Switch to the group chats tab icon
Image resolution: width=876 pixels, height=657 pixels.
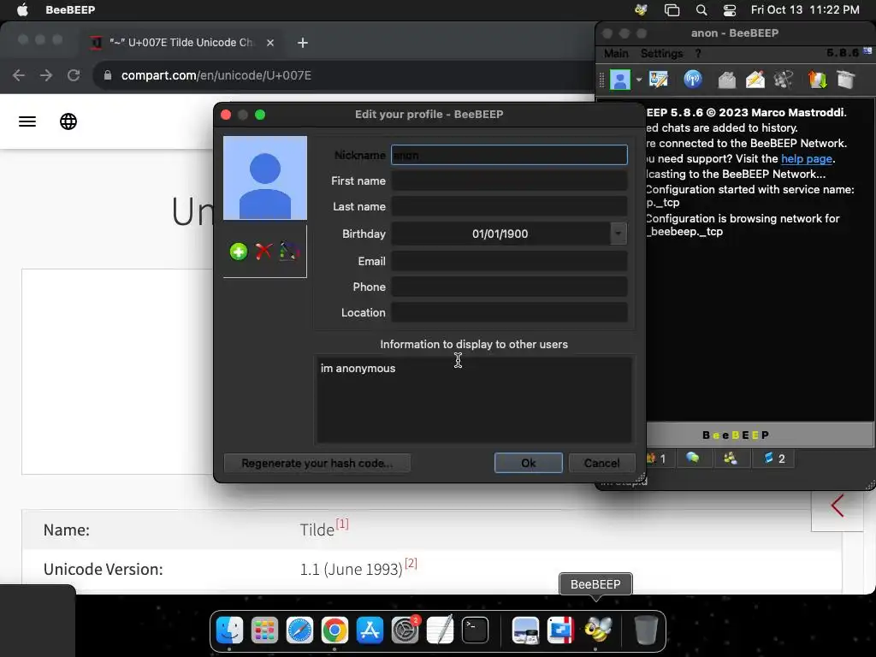click(731, 459)
